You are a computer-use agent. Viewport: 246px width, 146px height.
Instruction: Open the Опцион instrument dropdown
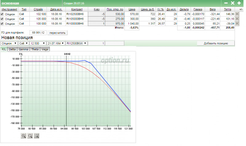(9, 43)
